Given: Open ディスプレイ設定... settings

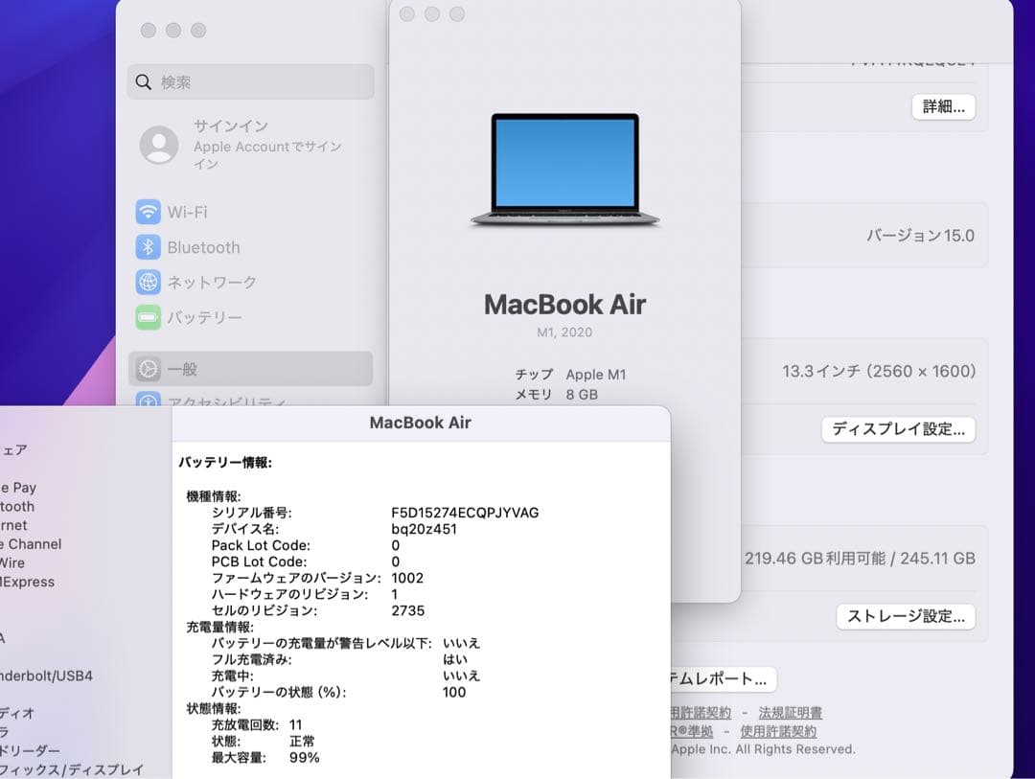Looking at the screenshot, I should point(898,430).
